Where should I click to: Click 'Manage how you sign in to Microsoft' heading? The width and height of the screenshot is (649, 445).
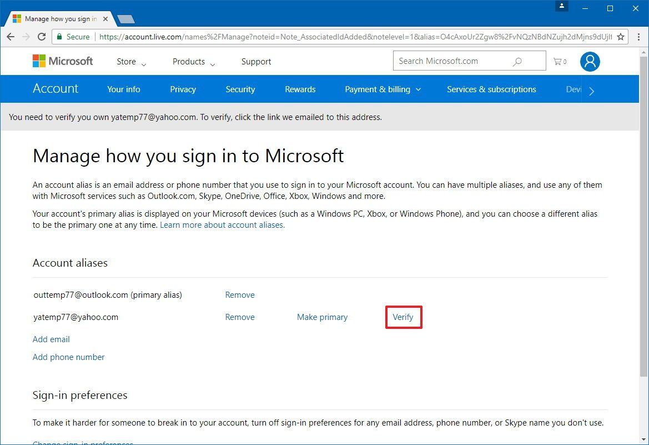(x=188, y=156)
